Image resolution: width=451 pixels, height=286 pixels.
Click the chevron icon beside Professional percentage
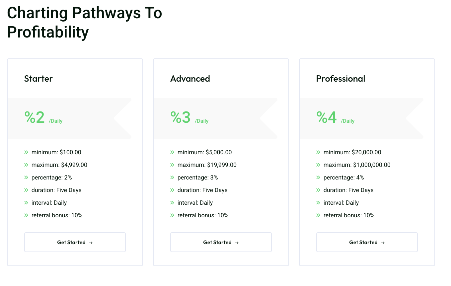[x=318, y=177]
